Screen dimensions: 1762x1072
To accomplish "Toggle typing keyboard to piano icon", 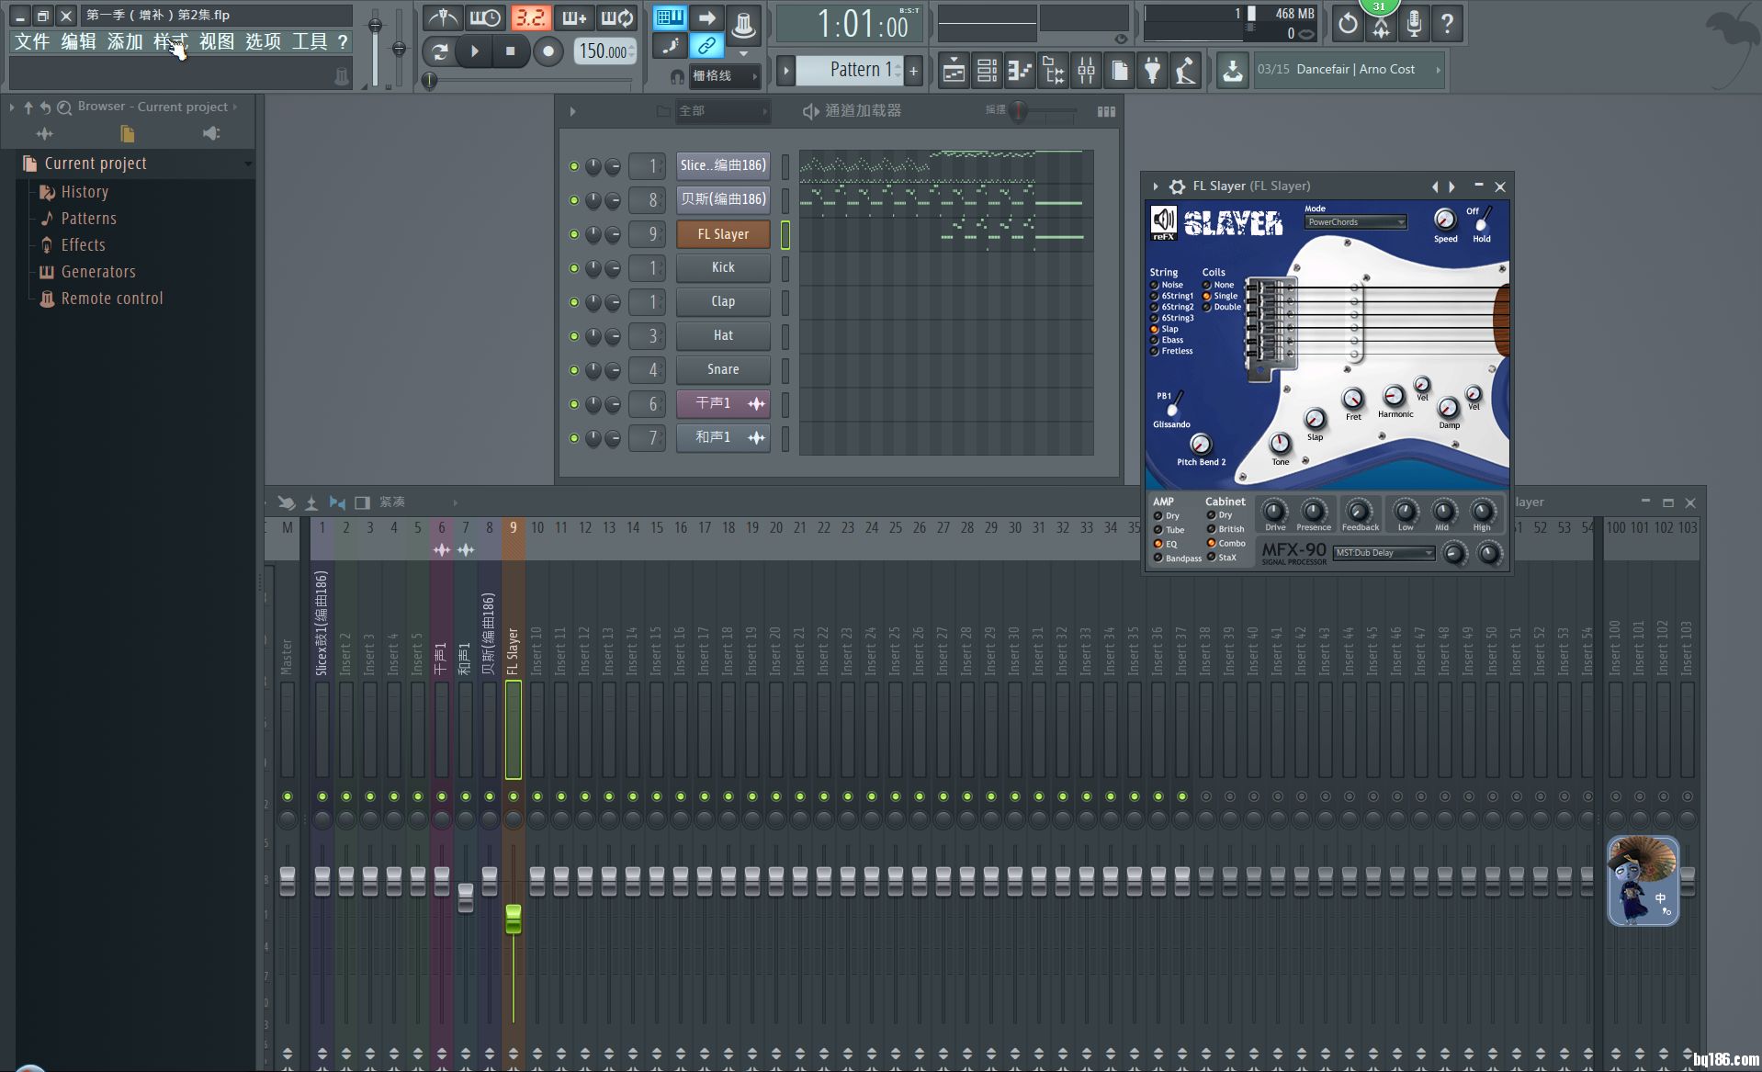I will 670,17.
